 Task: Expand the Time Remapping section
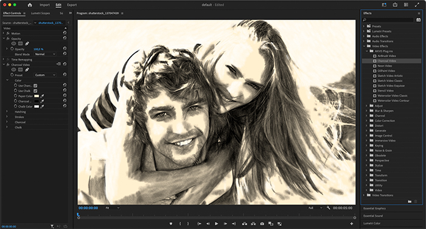4,60
